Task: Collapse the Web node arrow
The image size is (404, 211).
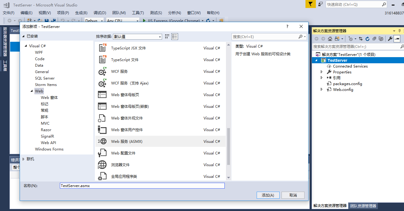Action: [32, 91]
